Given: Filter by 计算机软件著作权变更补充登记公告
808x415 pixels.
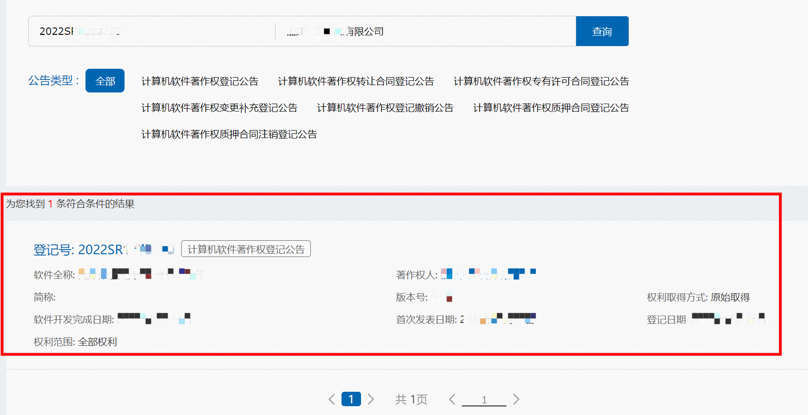Looking at the screenshot, I should point(219,108).
